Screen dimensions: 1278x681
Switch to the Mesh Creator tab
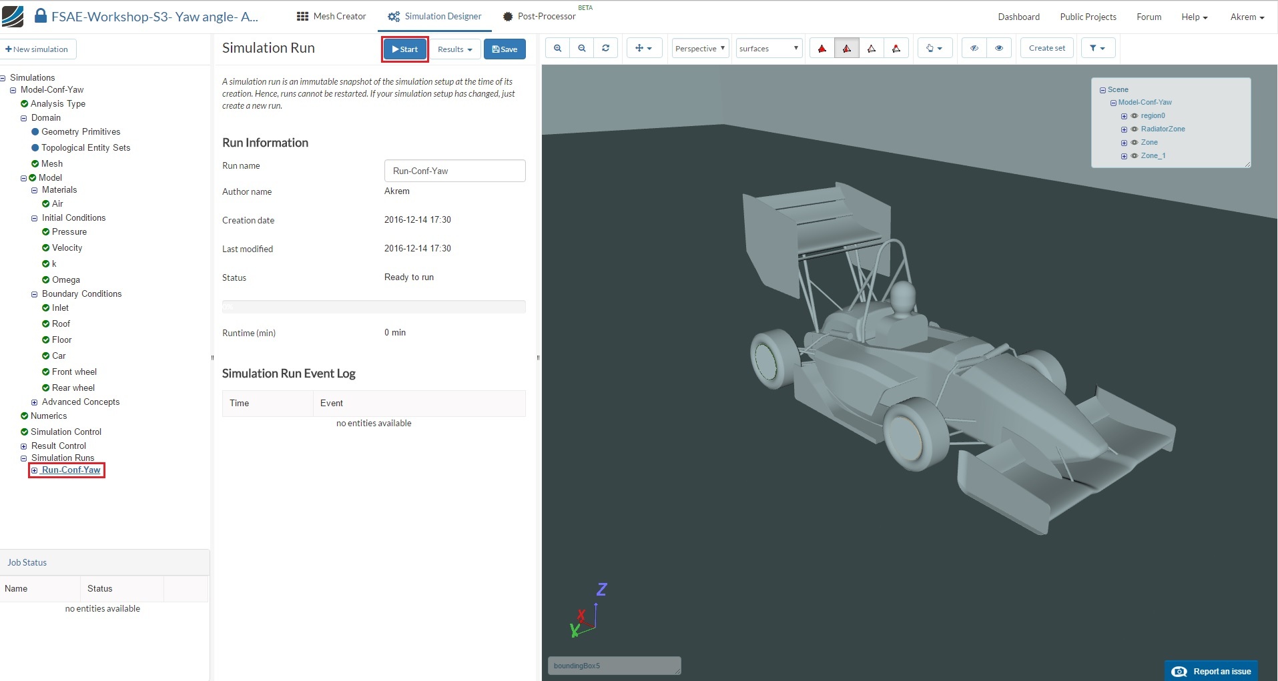[x=332, y=16]
